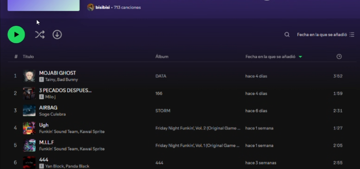
Task: Click duration 2:31 of AIRBAG
Action: point(338,111)
